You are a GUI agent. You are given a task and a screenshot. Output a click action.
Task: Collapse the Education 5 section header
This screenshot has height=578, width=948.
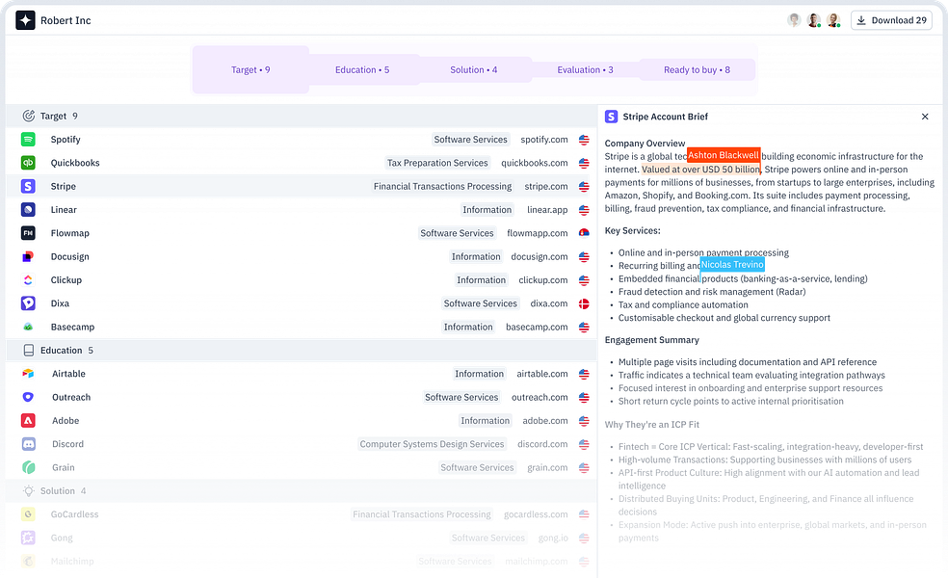pyautogui.click(x=302, y=351)
